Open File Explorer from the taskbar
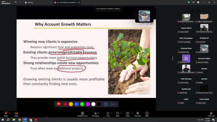Screen dimensions: 217x122 14,120
